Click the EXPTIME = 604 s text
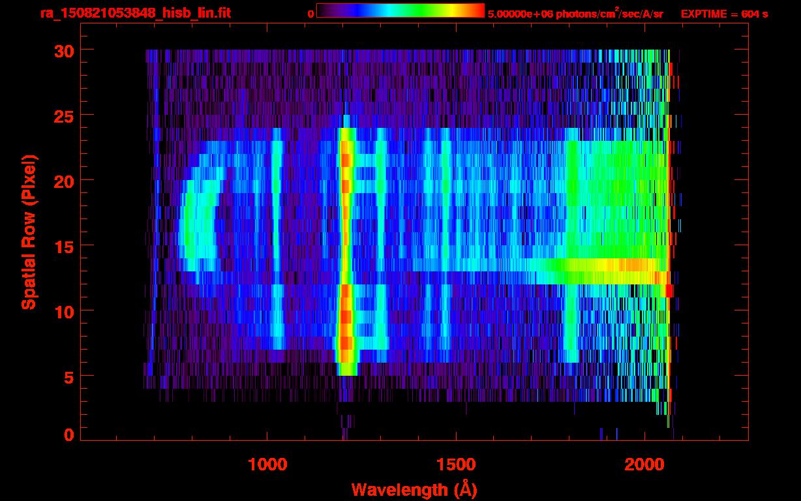This screenshot has height=501, width=801. (x=724, y=14)
